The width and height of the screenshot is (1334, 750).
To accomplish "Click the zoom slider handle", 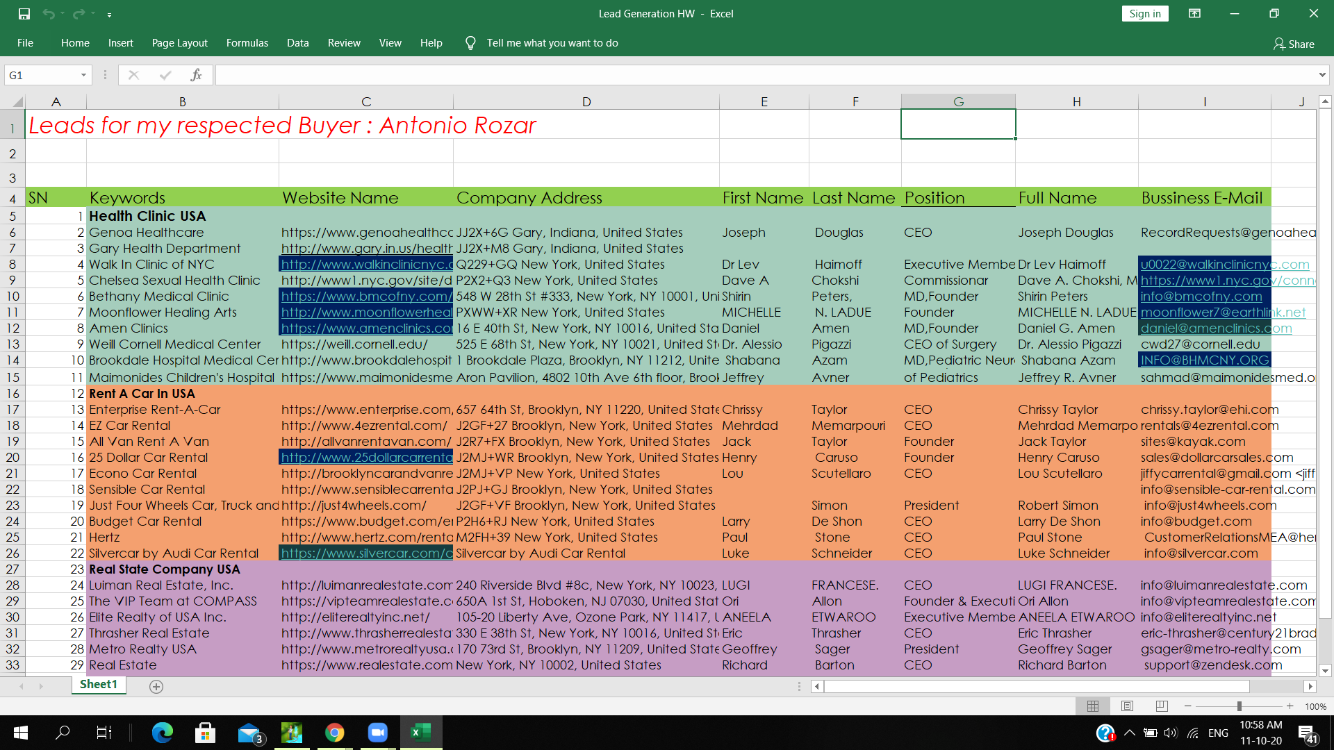I will tap(1239, 706).
